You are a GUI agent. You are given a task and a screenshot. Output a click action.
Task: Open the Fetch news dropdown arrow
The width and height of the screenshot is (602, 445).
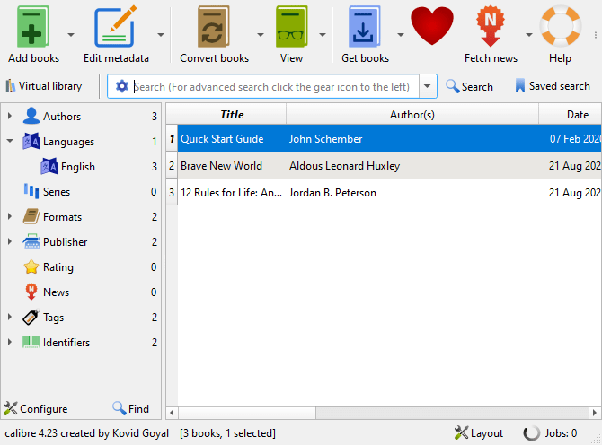tap(529, 35)
